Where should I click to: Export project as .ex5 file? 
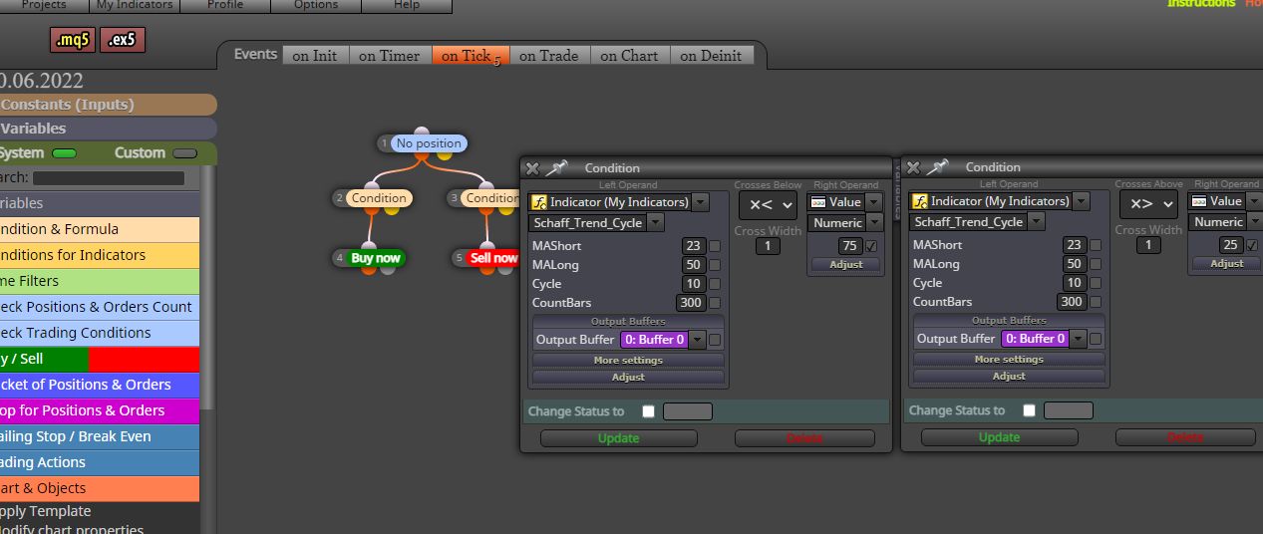(123, 40)
